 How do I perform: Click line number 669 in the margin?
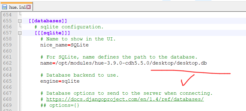click(7, 105)
